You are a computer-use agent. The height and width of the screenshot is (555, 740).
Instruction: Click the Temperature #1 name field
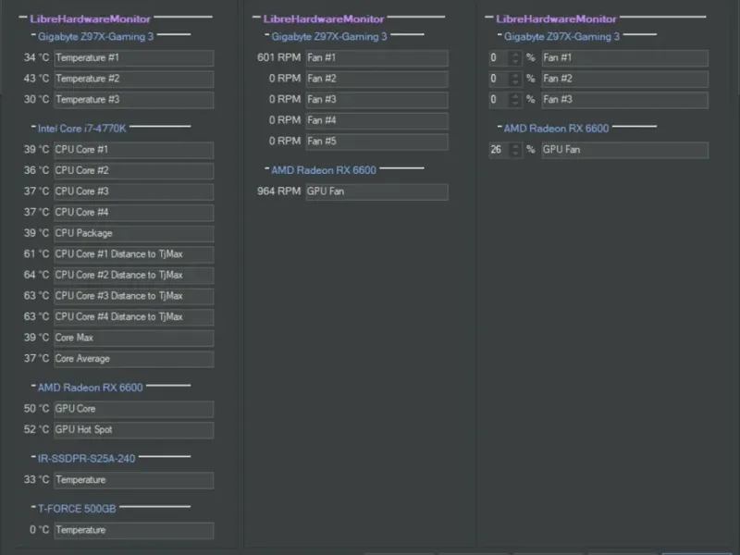(x=133, y=58)
